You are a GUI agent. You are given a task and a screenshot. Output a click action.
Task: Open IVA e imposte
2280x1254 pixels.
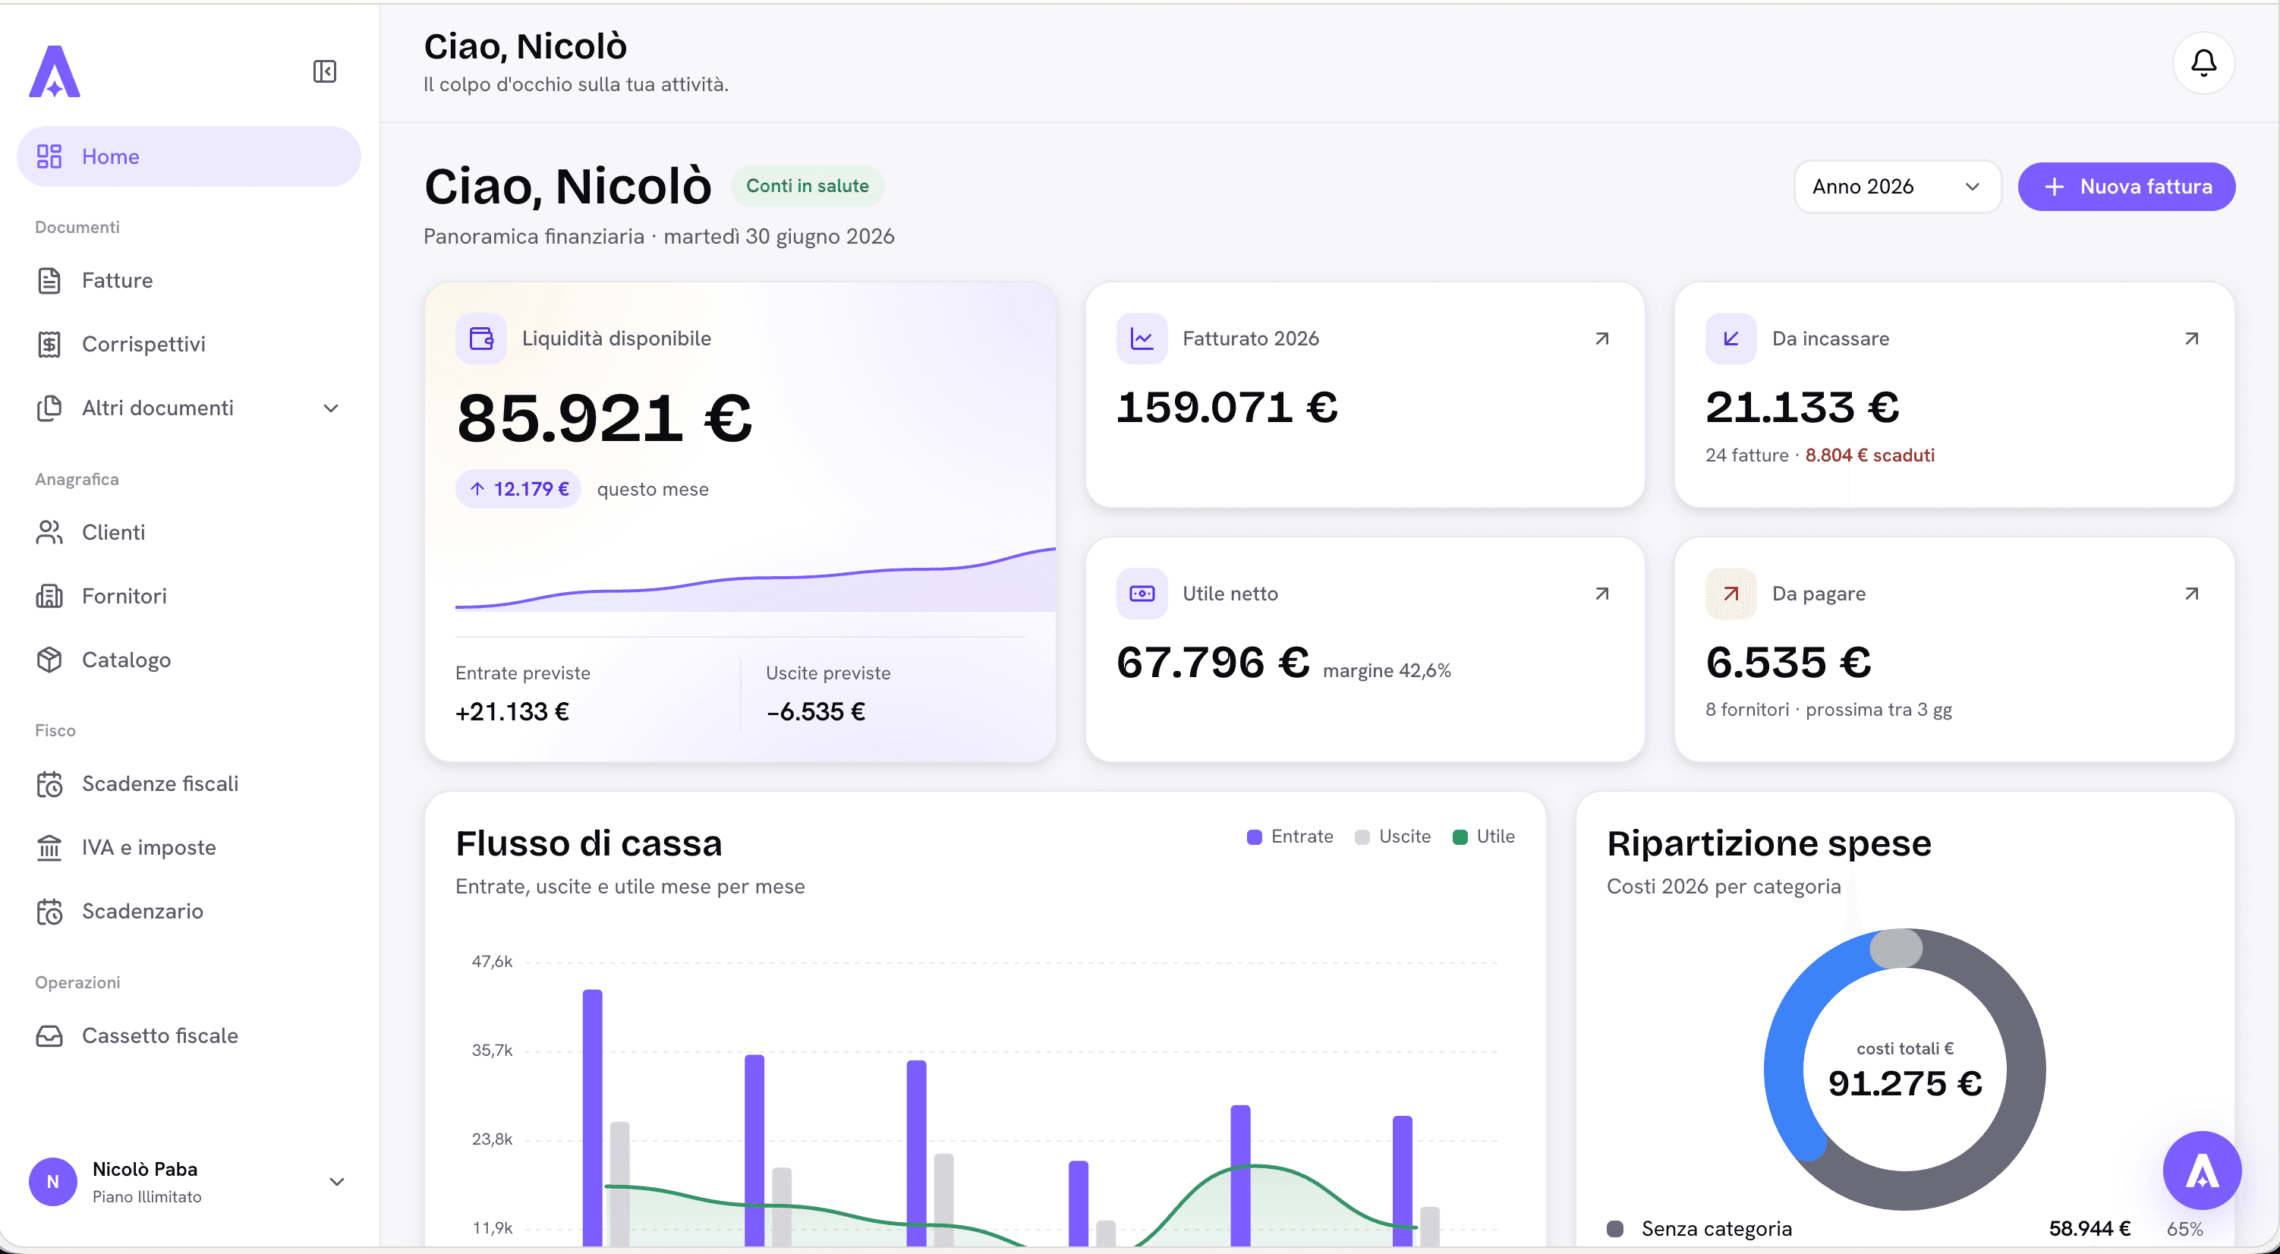click(x=188, y=847)
